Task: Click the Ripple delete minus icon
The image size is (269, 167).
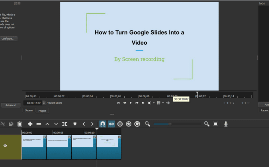Action: 39,124
